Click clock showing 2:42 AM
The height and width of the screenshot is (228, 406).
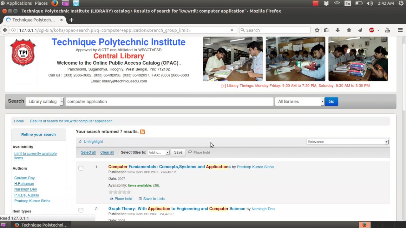tap(386, 3)
